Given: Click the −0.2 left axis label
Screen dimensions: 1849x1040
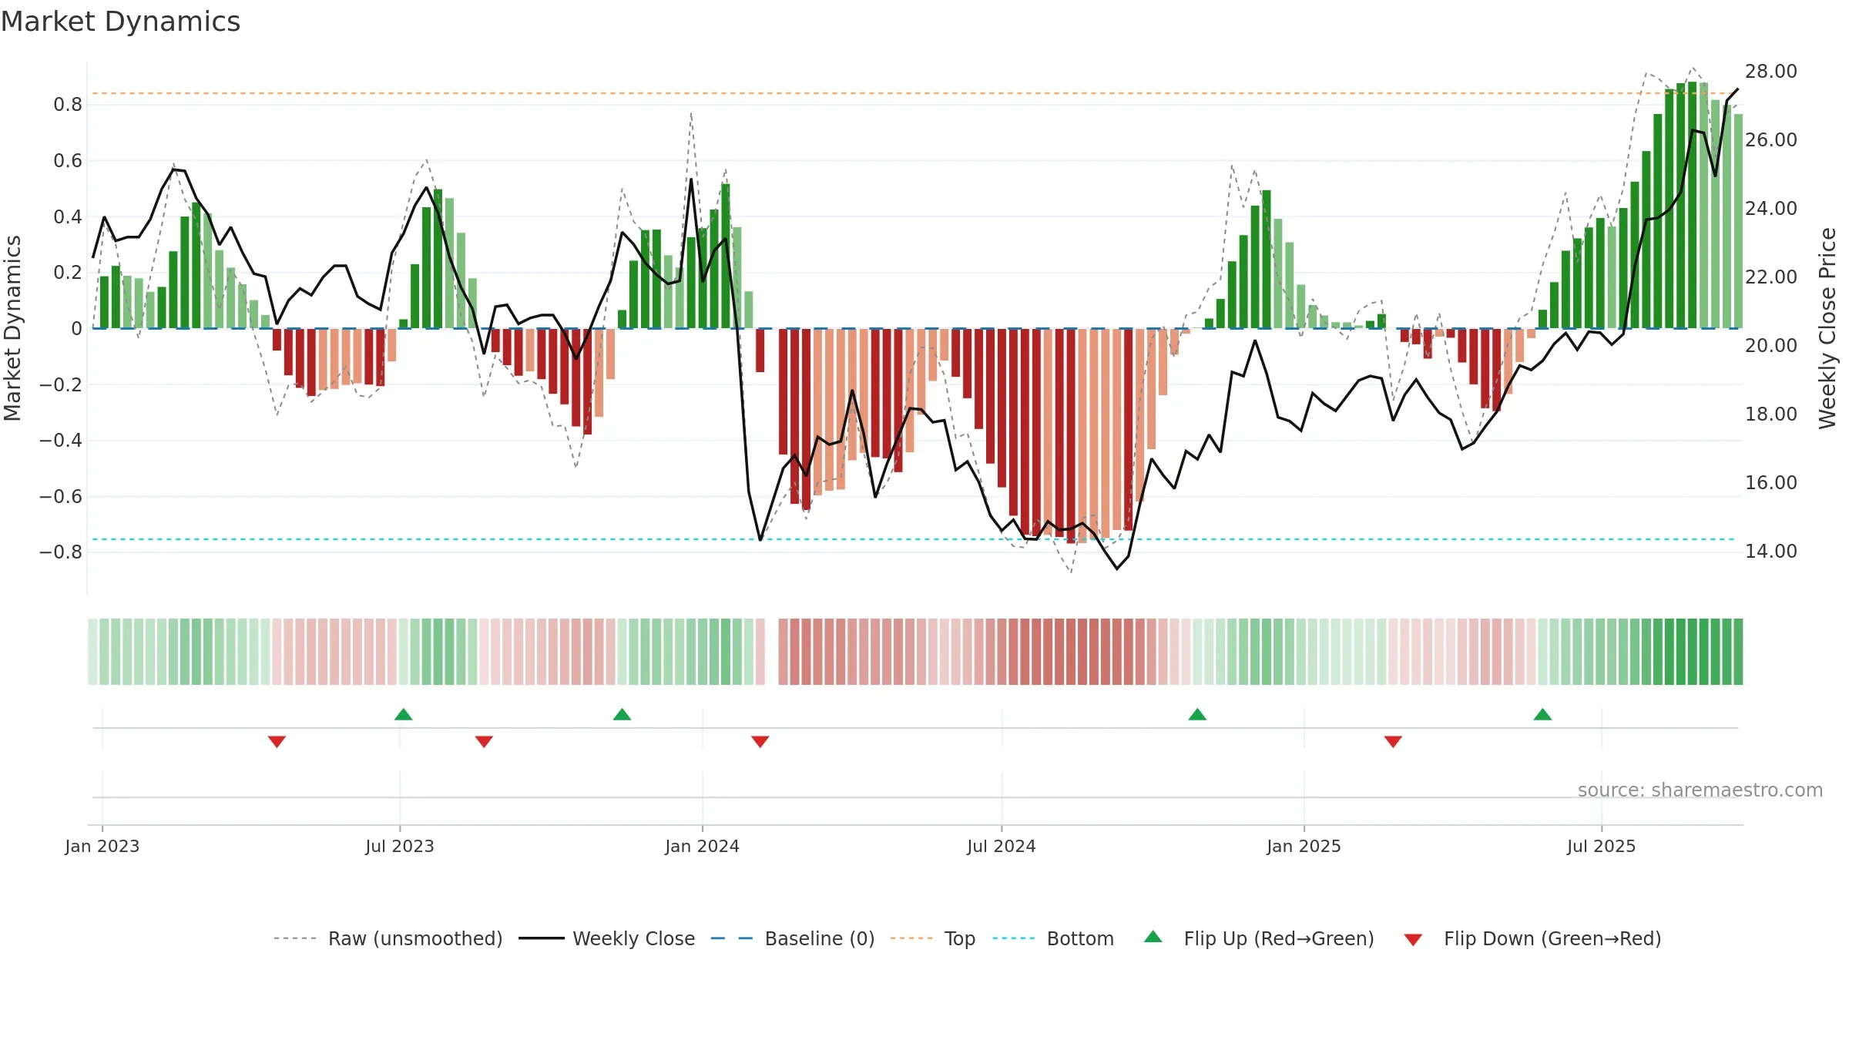Looking at the screenshot, I should coord(61,384).
